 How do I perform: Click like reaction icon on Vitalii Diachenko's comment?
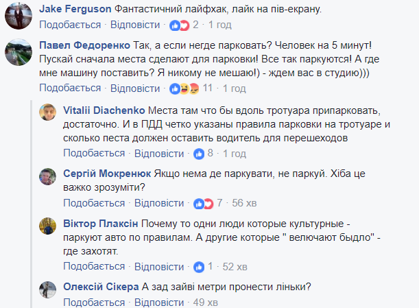[200, 153]
